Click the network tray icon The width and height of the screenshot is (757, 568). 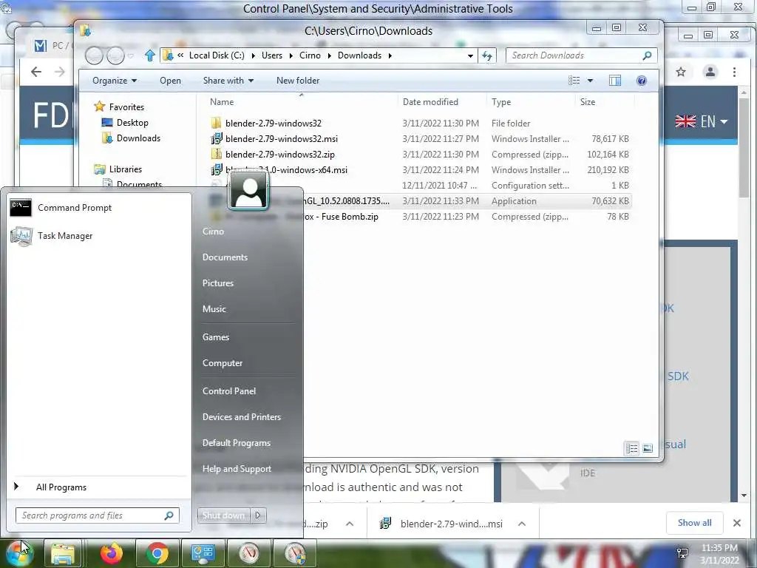click(682, 553)
